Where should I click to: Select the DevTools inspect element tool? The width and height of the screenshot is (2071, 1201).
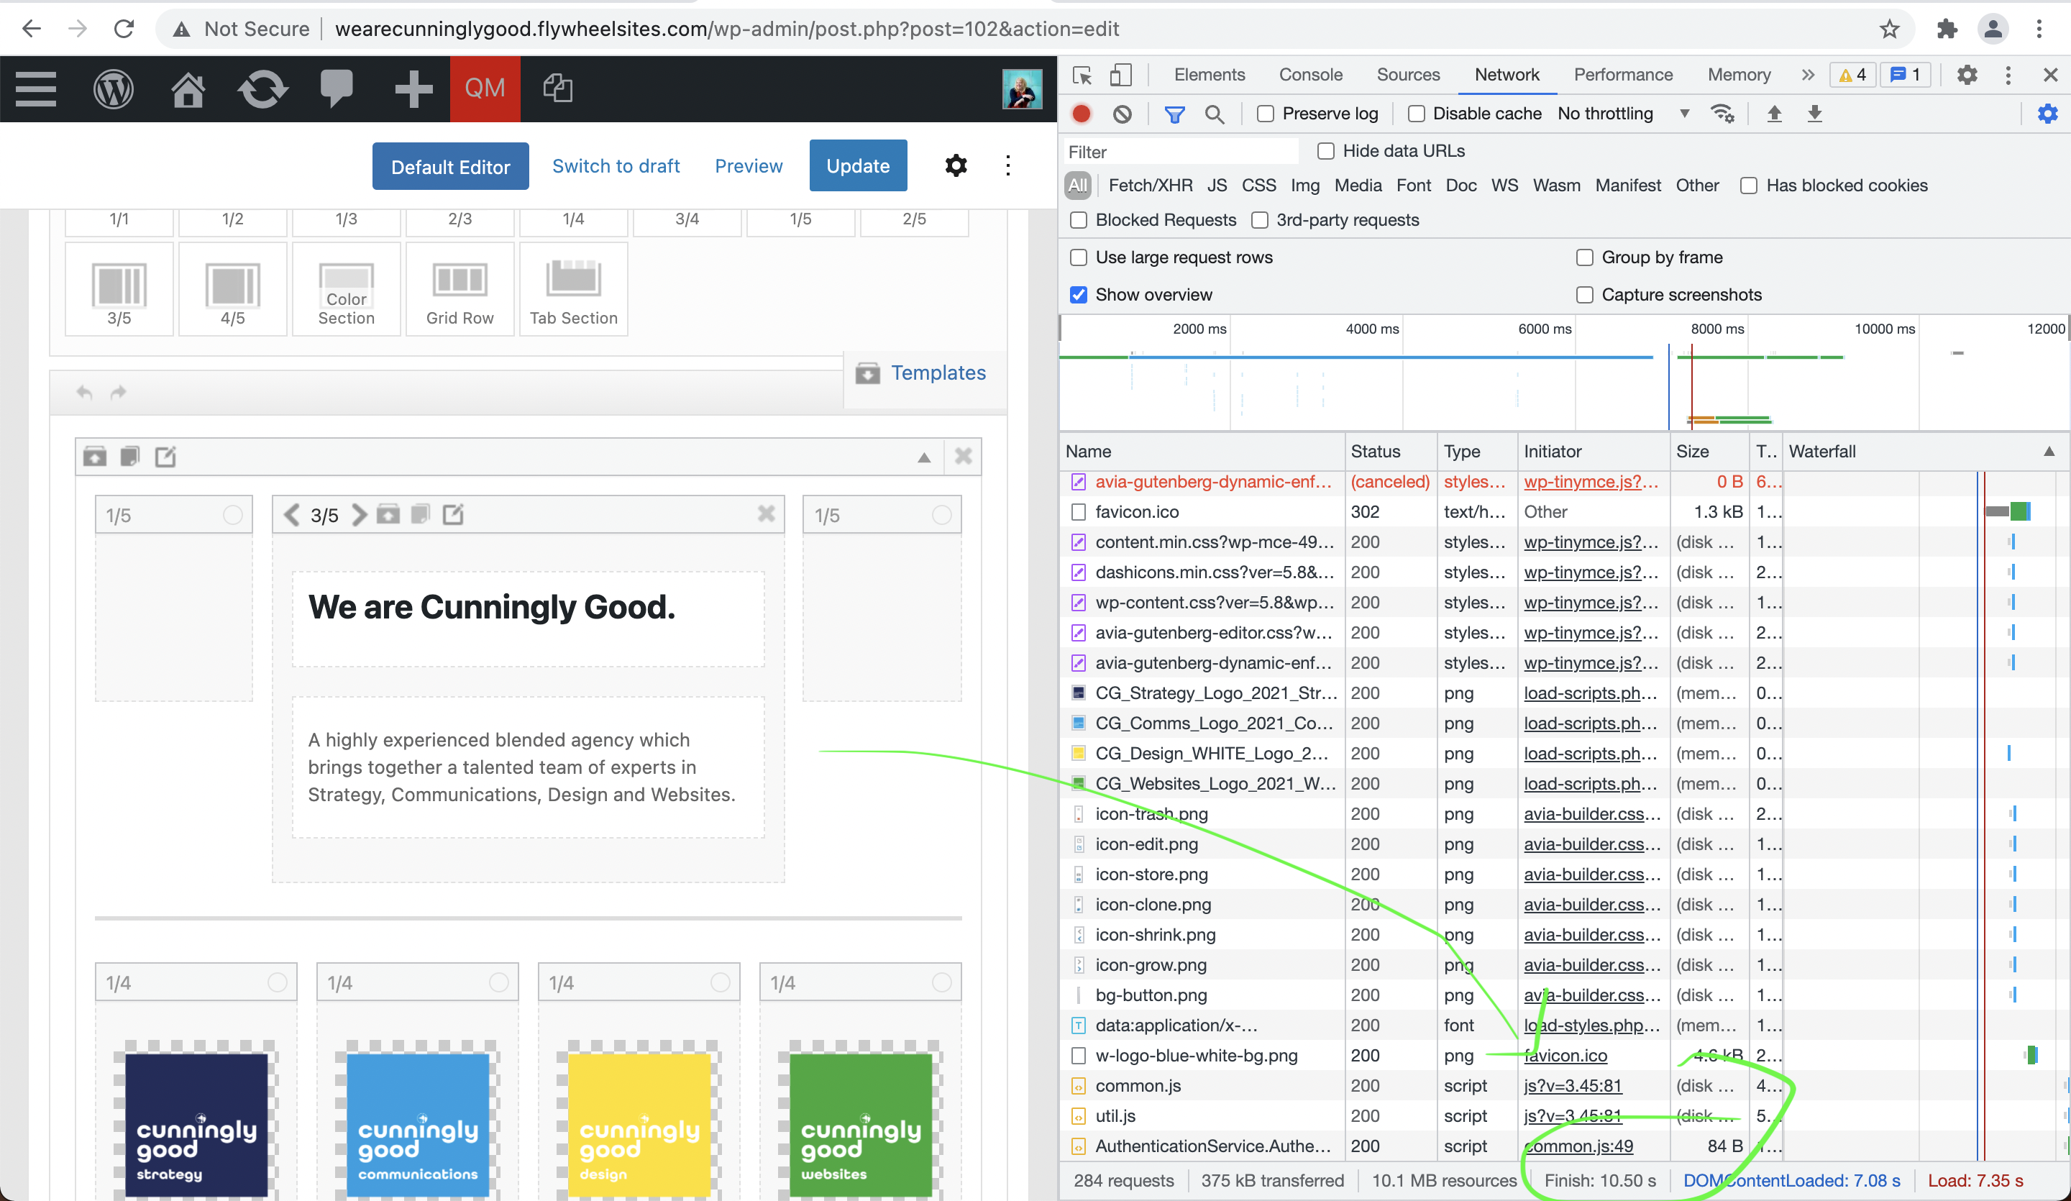[x=1082, y=75]
